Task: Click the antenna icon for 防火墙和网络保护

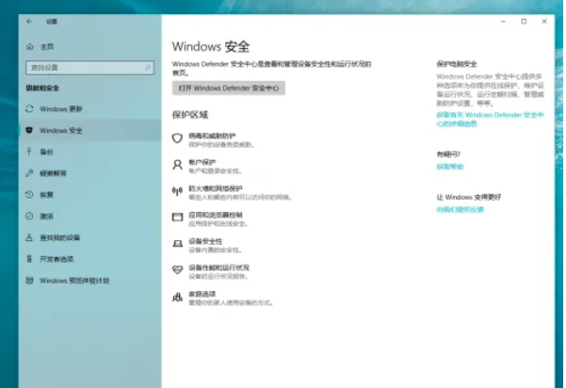Action: tap(176, 190)
